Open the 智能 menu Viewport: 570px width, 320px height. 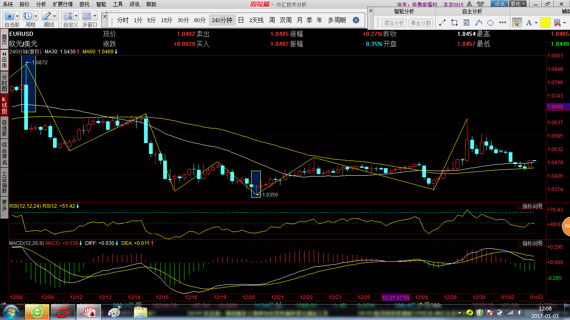[101, 4]
